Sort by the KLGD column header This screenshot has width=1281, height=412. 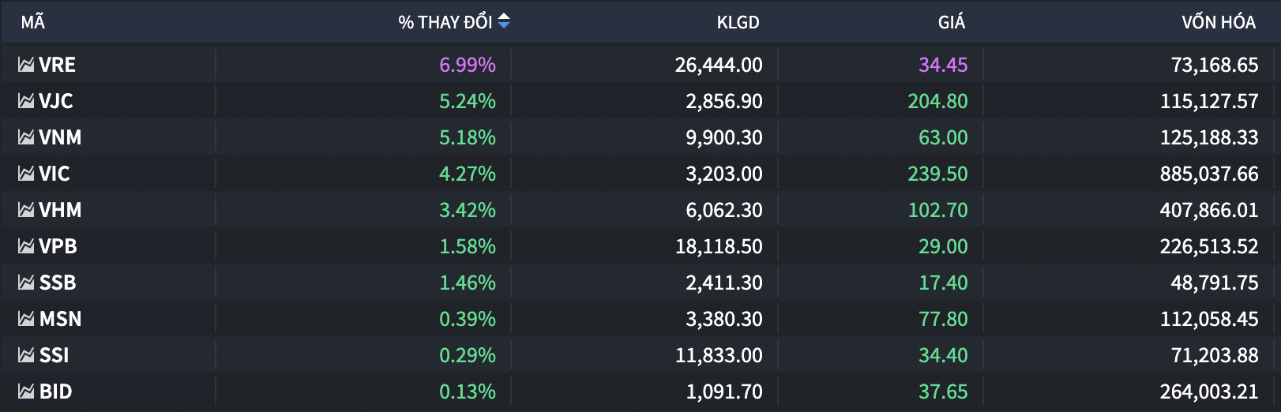pos(738,22)
